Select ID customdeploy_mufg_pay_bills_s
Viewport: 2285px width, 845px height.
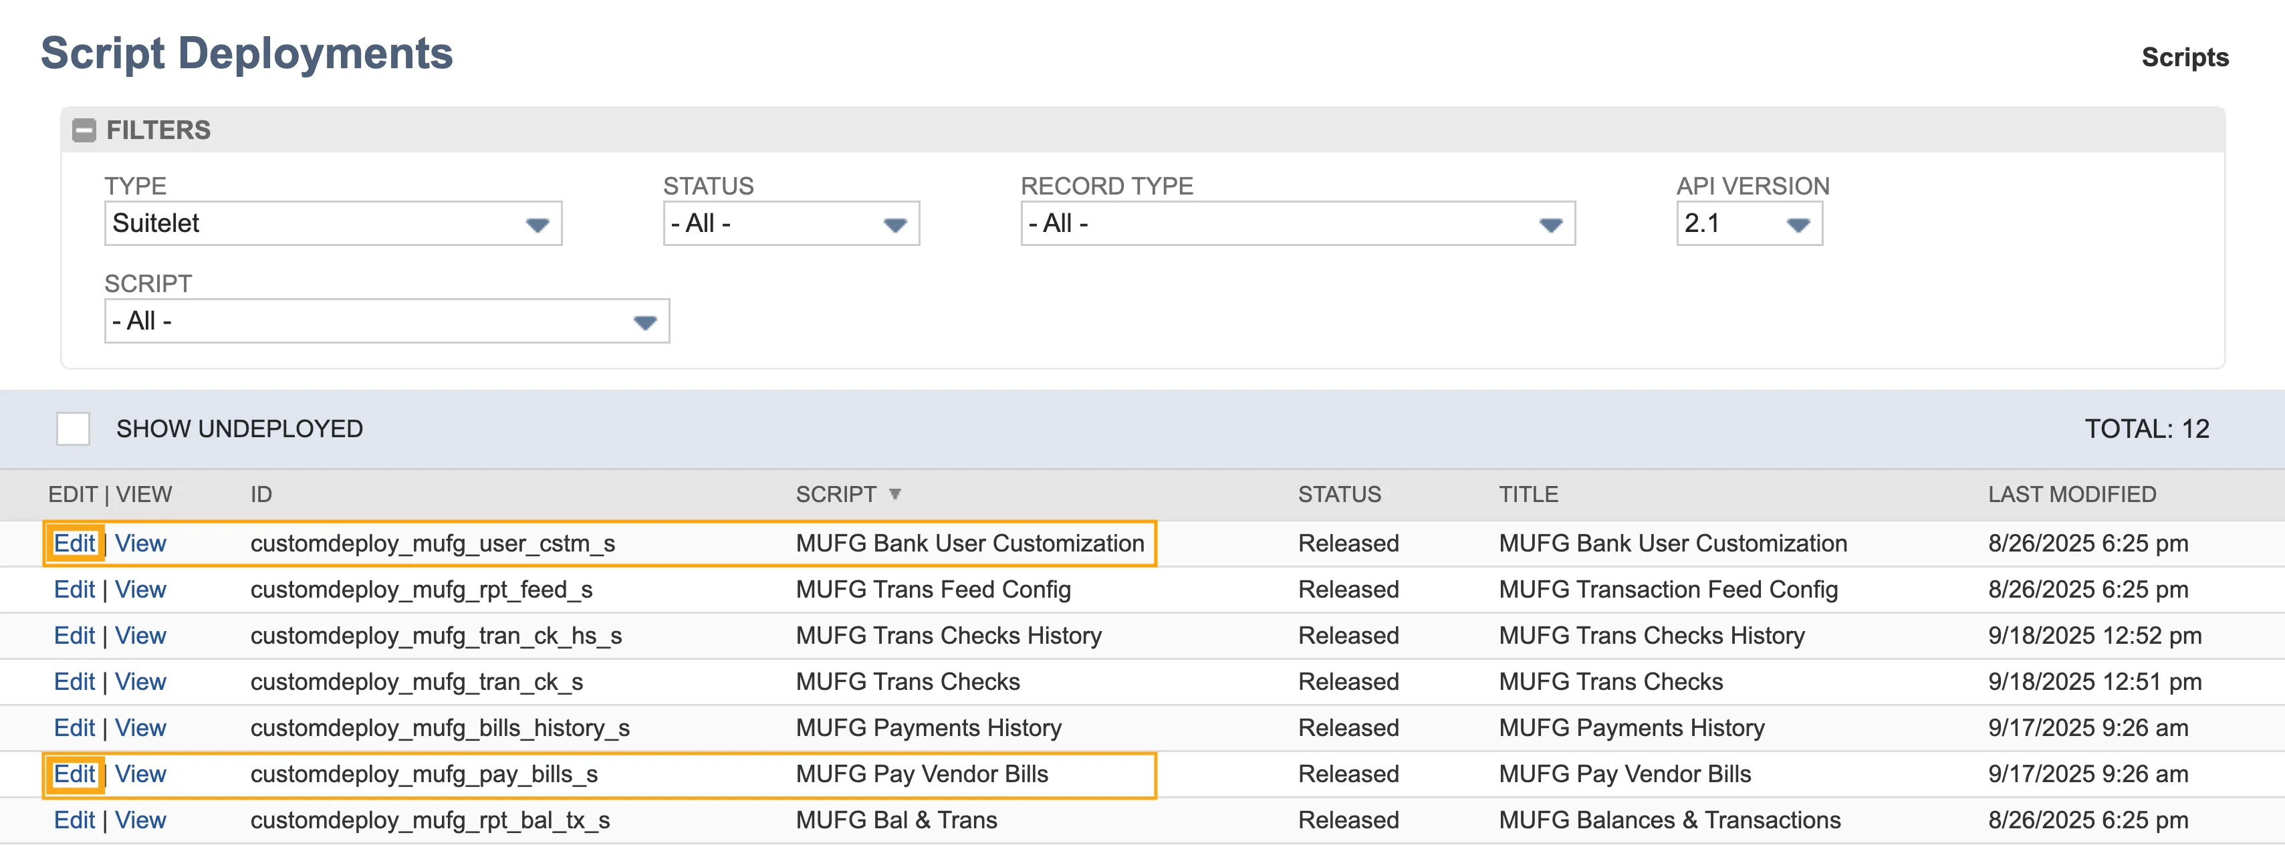click(424, 774)
